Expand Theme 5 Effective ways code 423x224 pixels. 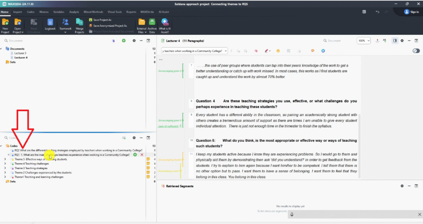[x=5, y=159]
